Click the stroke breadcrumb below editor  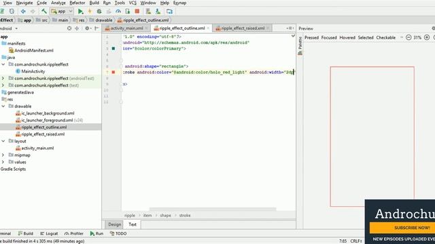click(x=185, y=216)
